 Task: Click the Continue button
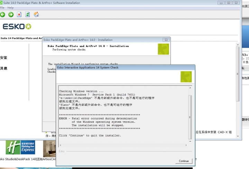tap(184, 161)
